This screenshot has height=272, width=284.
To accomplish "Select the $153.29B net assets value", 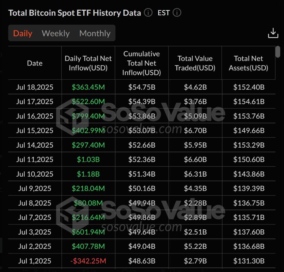I will click(x=249, y=145).
